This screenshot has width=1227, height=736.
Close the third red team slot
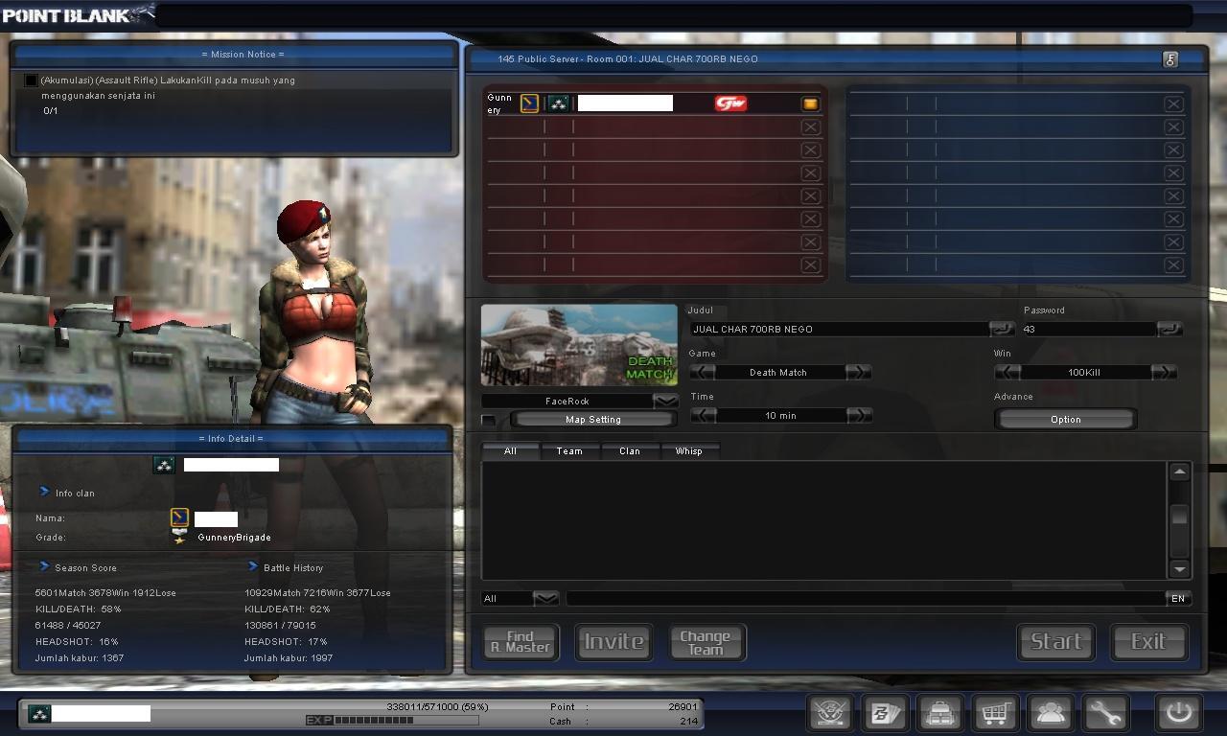(810, 149)
